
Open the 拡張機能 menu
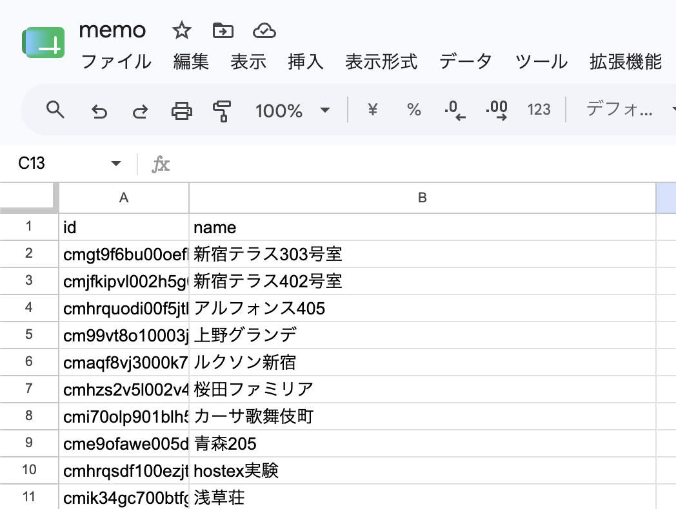pos(626,62)
